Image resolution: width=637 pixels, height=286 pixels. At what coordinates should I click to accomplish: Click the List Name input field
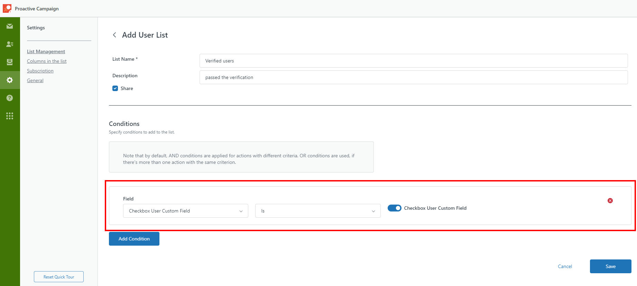[414, 61]
